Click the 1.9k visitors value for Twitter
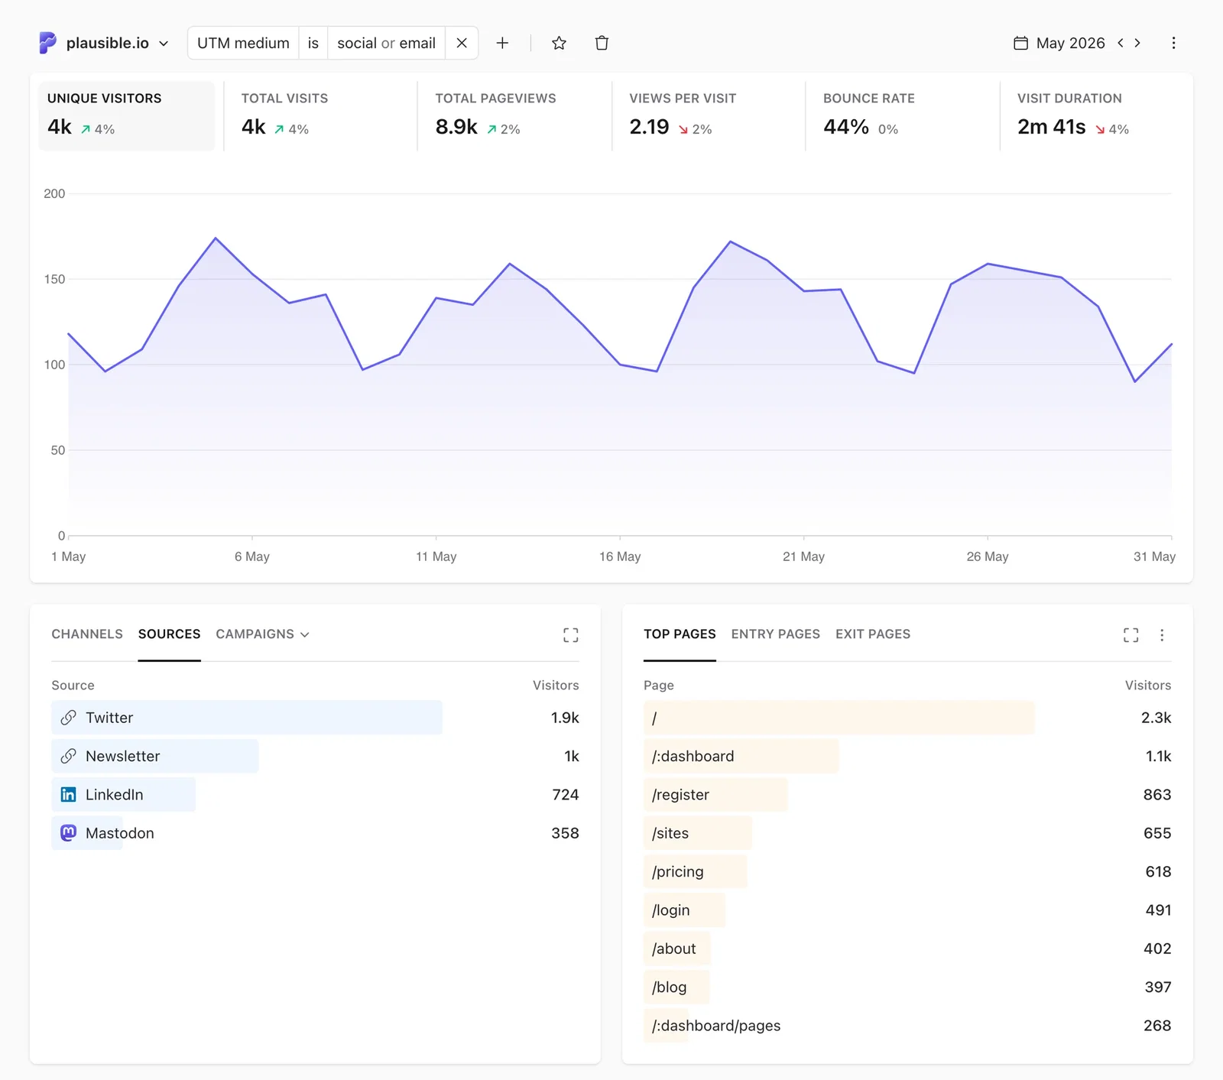 (565, 718)
